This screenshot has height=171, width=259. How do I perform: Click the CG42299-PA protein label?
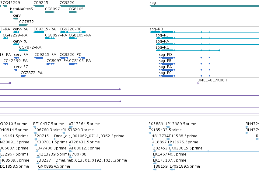[x=16, y=61]
